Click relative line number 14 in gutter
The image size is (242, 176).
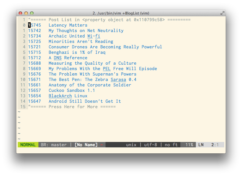coord(23,101)
